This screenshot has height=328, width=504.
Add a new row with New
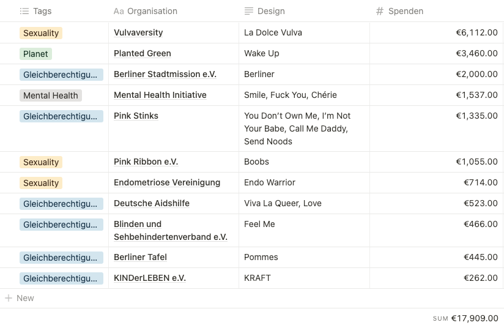click(25, 298)
